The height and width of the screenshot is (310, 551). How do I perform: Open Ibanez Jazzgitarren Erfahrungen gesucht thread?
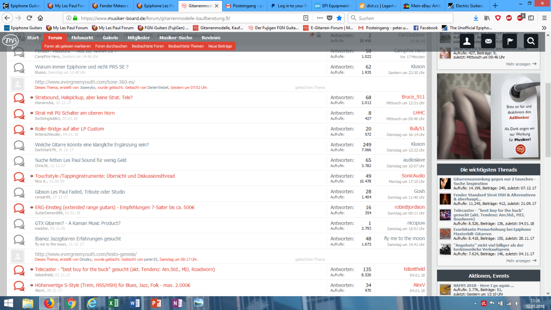click(78, 239)
